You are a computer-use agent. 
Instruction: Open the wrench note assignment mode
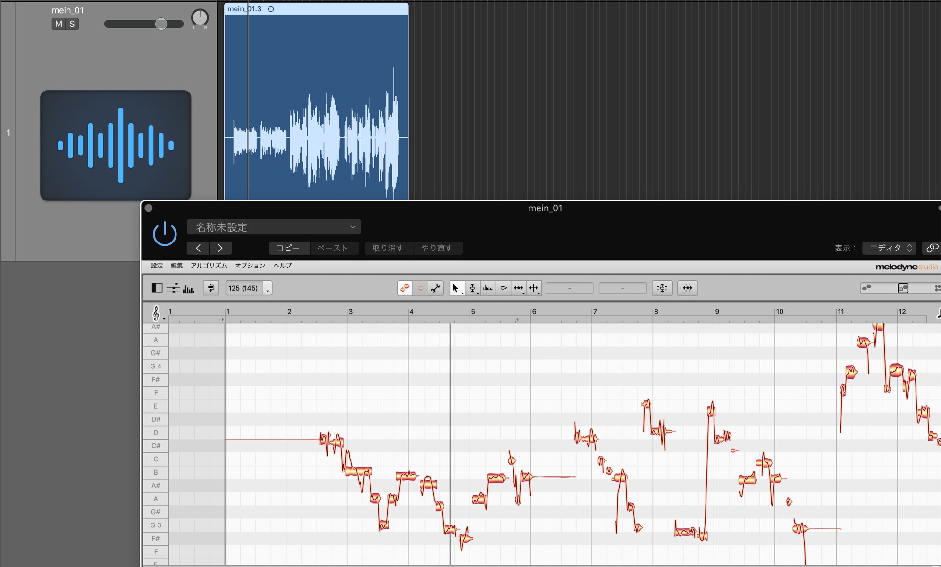[436, 288]
